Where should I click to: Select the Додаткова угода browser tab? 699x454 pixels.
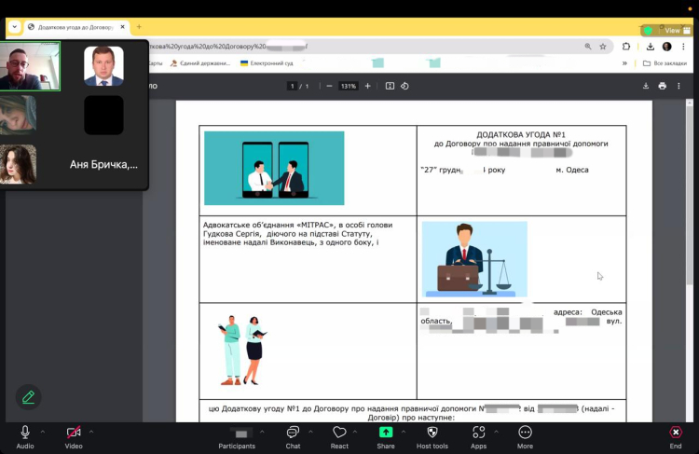[x=73, y=27]
